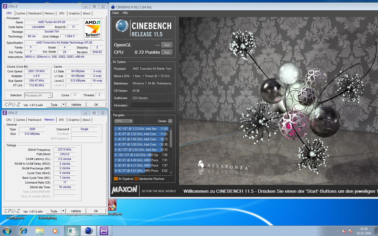Launch Windows Media Player from taskbar
This screenshot has width=378, height=236.
(x=55, y=231)
